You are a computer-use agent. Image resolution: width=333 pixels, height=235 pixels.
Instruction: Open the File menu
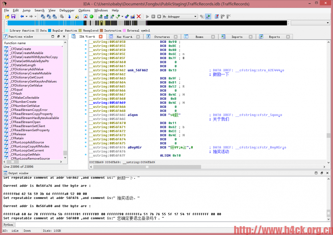point(7,10)
